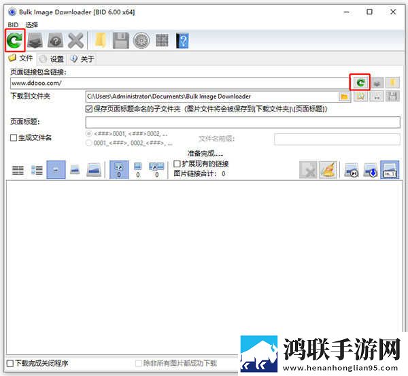Viewport: 408px width, 376px height.
Task: Toggle the linked images filter showing 0
Action: pos(119,170)
